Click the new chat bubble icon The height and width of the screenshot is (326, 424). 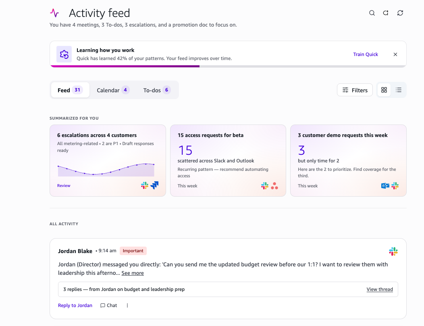pos(386,13)
